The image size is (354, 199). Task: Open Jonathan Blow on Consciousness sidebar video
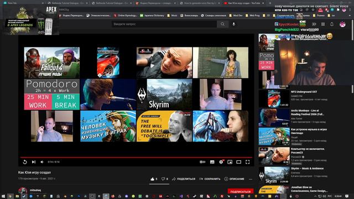click(x=309, y=189)
